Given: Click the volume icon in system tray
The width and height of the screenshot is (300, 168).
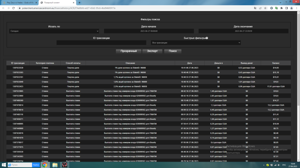Looking at the screenshot, I should click(279, 165).
